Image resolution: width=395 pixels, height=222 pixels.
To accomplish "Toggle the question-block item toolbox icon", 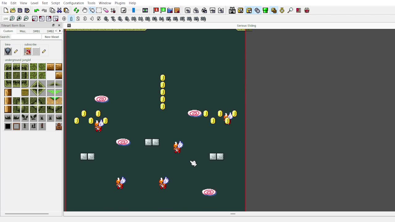I will pyautogui.click(x=240, y=10).
